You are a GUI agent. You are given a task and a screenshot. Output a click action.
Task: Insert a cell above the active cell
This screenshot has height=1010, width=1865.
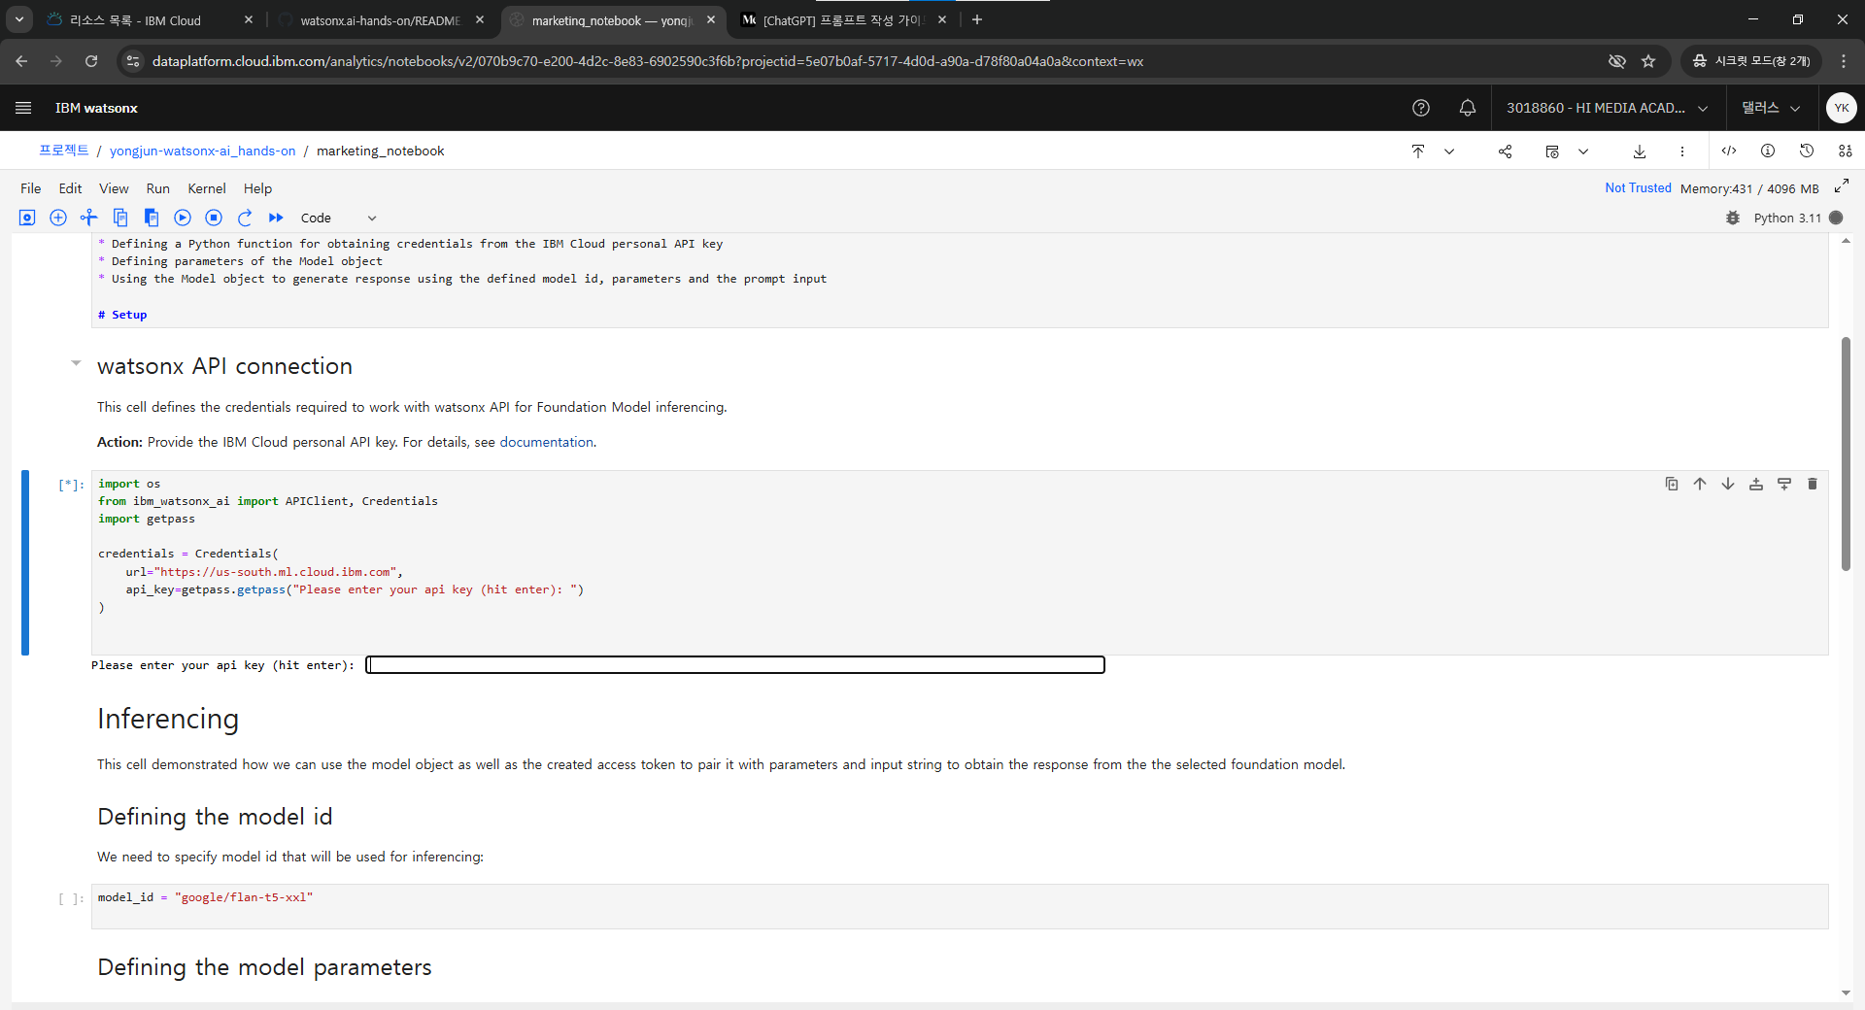(1756, 484)
